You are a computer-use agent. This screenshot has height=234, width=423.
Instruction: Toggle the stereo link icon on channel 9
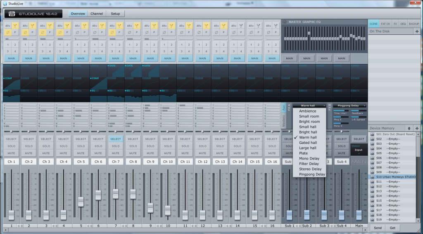point(154,26)
